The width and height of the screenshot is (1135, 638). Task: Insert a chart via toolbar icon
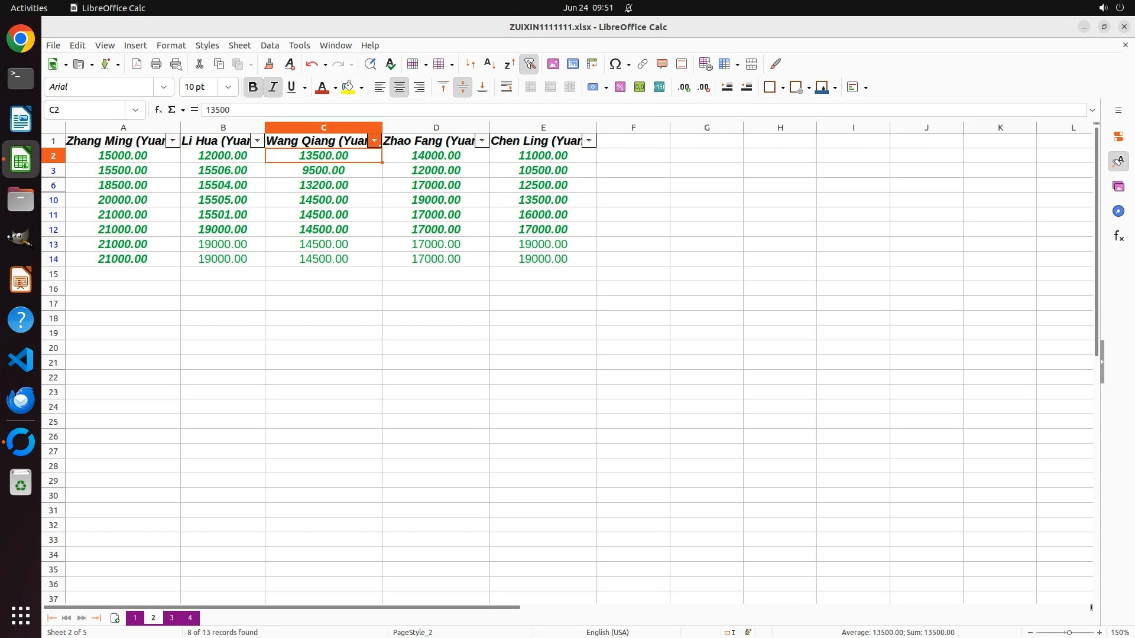click(x=572, y=64)
